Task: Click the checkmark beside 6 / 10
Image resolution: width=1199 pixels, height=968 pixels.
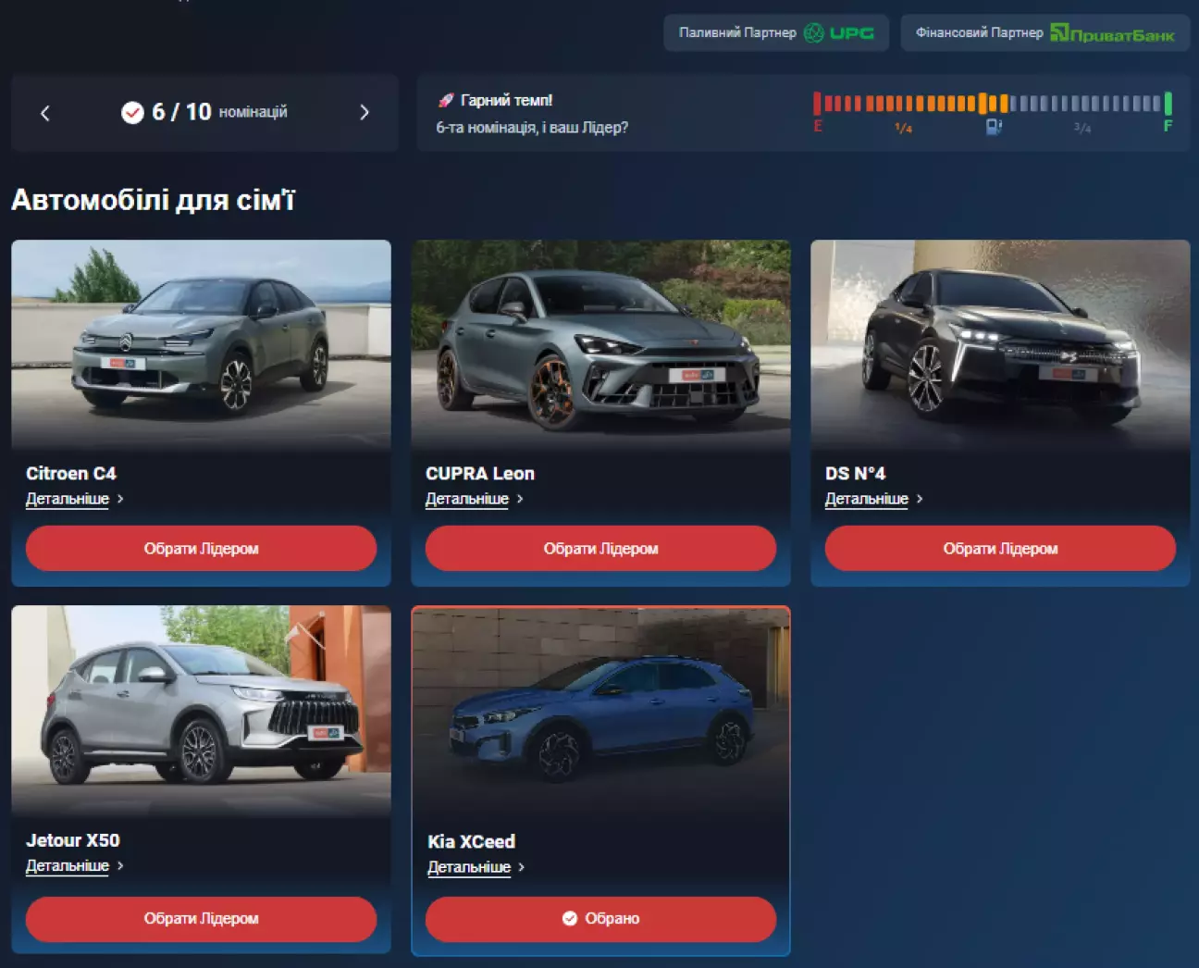Action: point(132,112)
